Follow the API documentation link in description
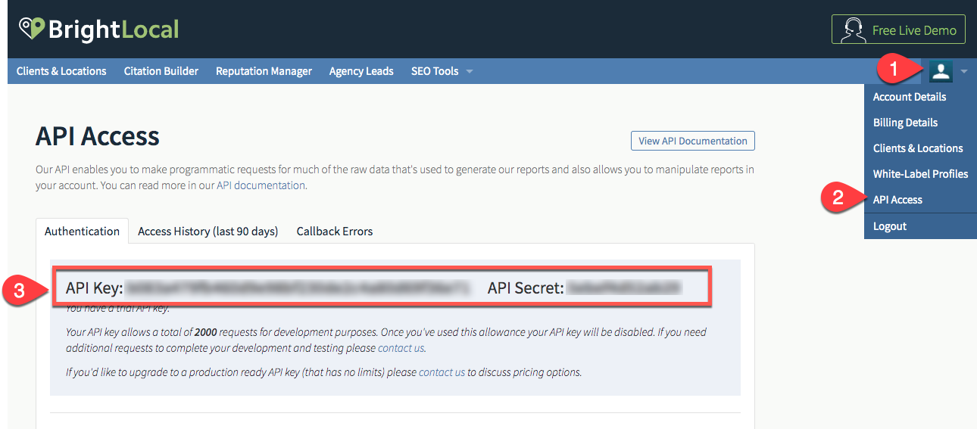Image resolution: width=977 pixels, height=429 pixels. (261, 185)
